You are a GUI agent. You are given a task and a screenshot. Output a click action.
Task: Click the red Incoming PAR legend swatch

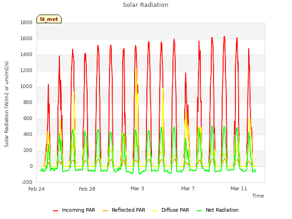pyautogui.click(x=56, y=211)
